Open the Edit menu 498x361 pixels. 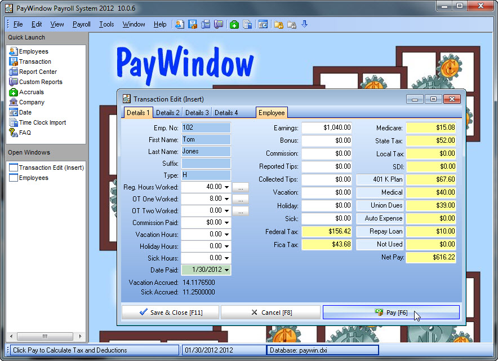(37, 24)
